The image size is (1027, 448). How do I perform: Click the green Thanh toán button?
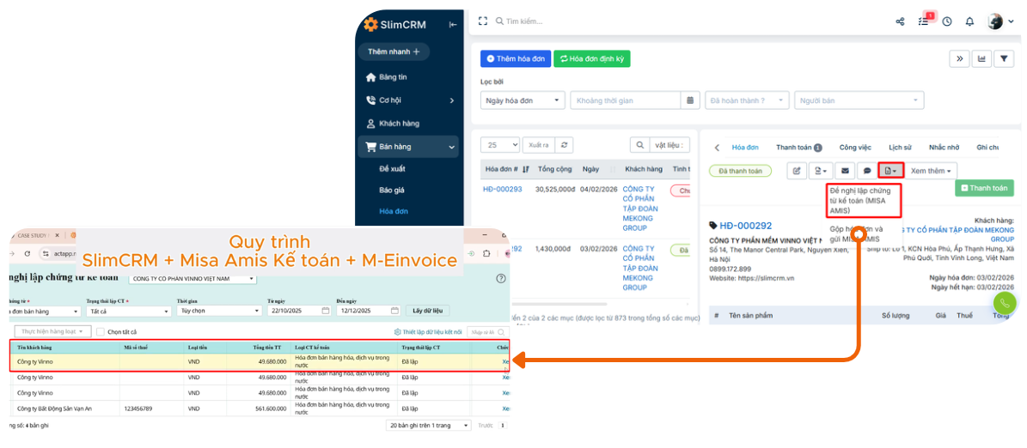click(984, 188)
